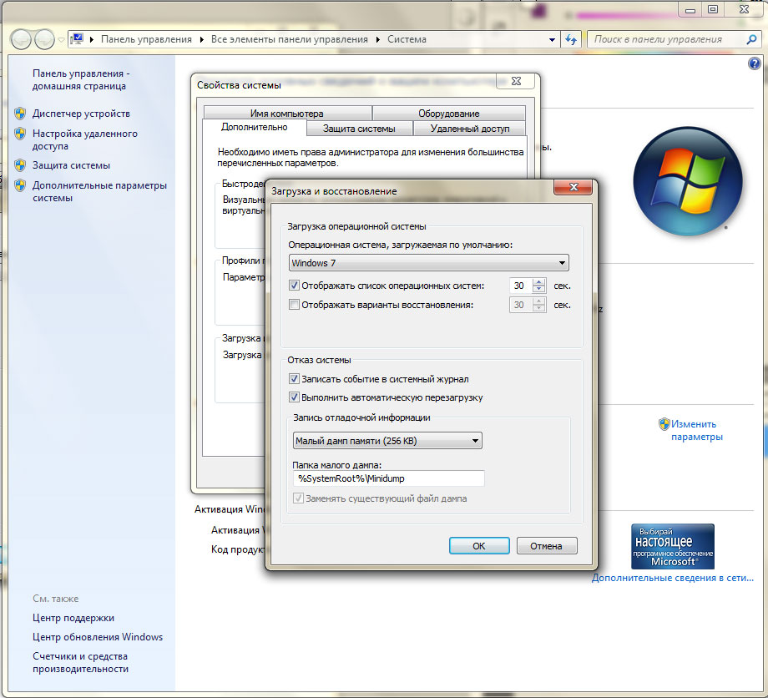Expand breadcrumb arrow after Панель управления
The image size is (768, 698).
[202, 40]
